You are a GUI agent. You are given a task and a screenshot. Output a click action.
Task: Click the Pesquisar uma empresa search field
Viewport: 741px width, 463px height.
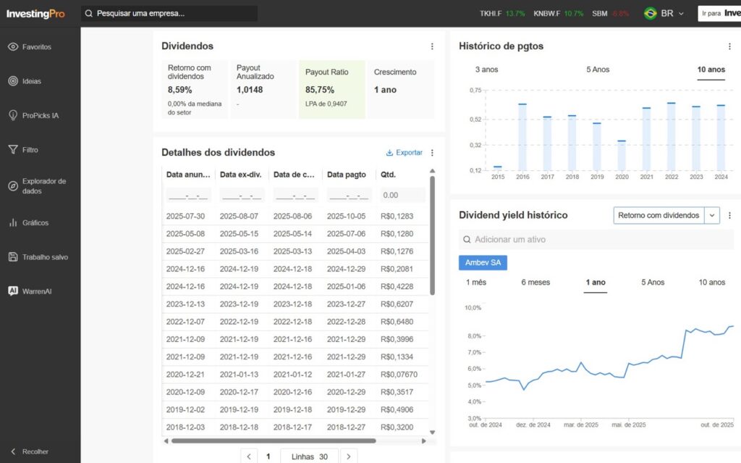(x=170, y=14)
